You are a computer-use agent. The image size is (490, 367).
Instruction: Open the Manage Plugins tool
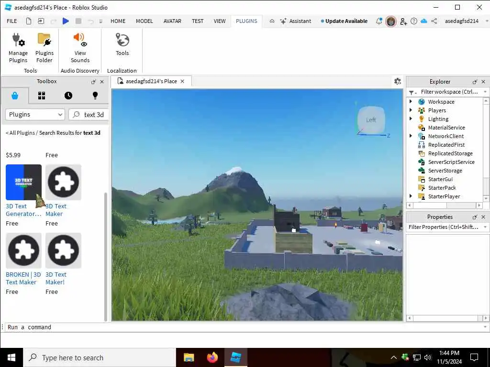coord(18,47)
